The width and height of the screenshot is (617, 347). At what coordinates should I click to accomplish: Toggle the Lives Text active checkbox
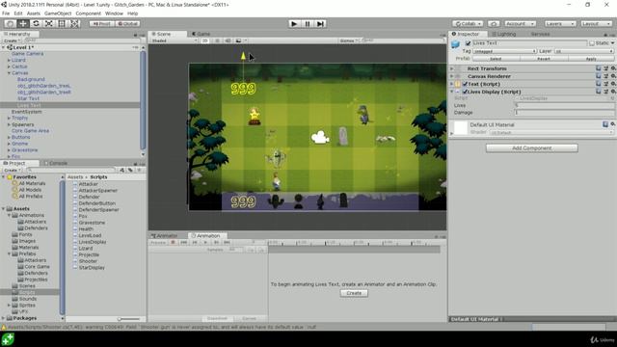coord(468,43)
